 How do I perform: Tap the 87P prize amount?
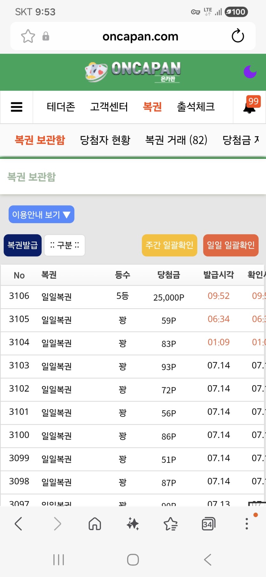coord(169,483)
